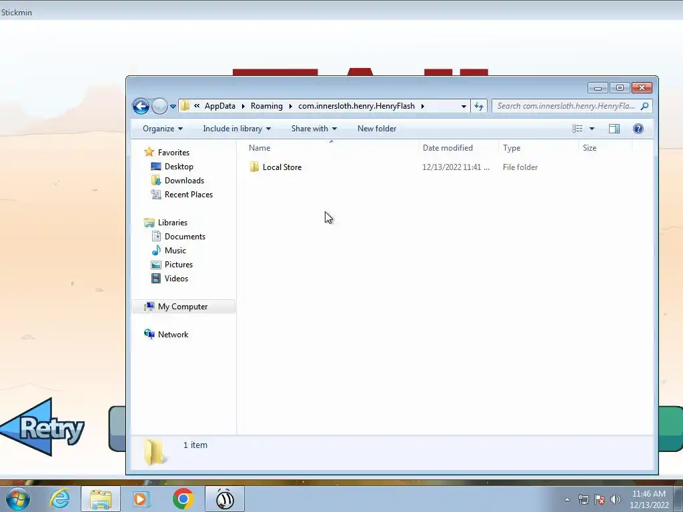This screenshot has width=683, height=512.
Task: Open the Pictures library
Action: [179, 264]
